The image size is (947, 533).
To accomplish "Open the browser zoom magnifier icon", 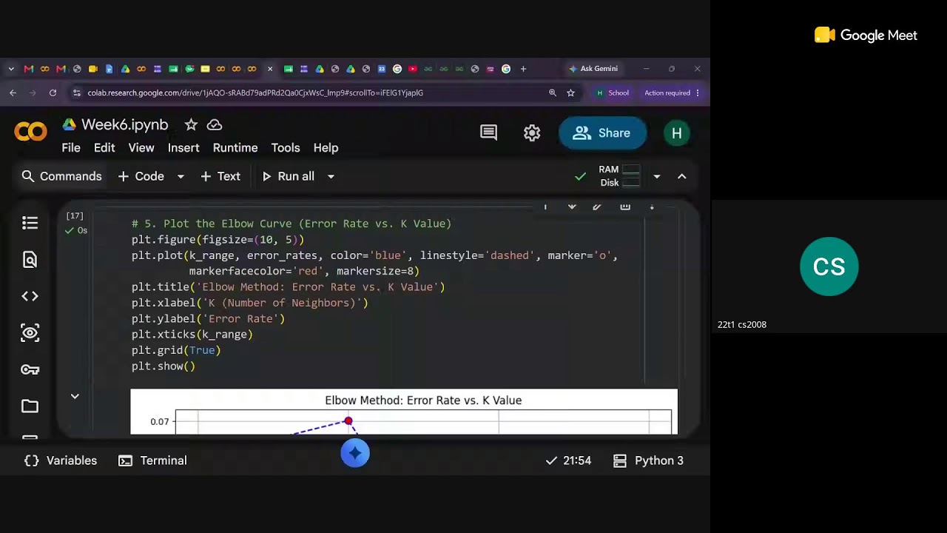I will point(553,93).
